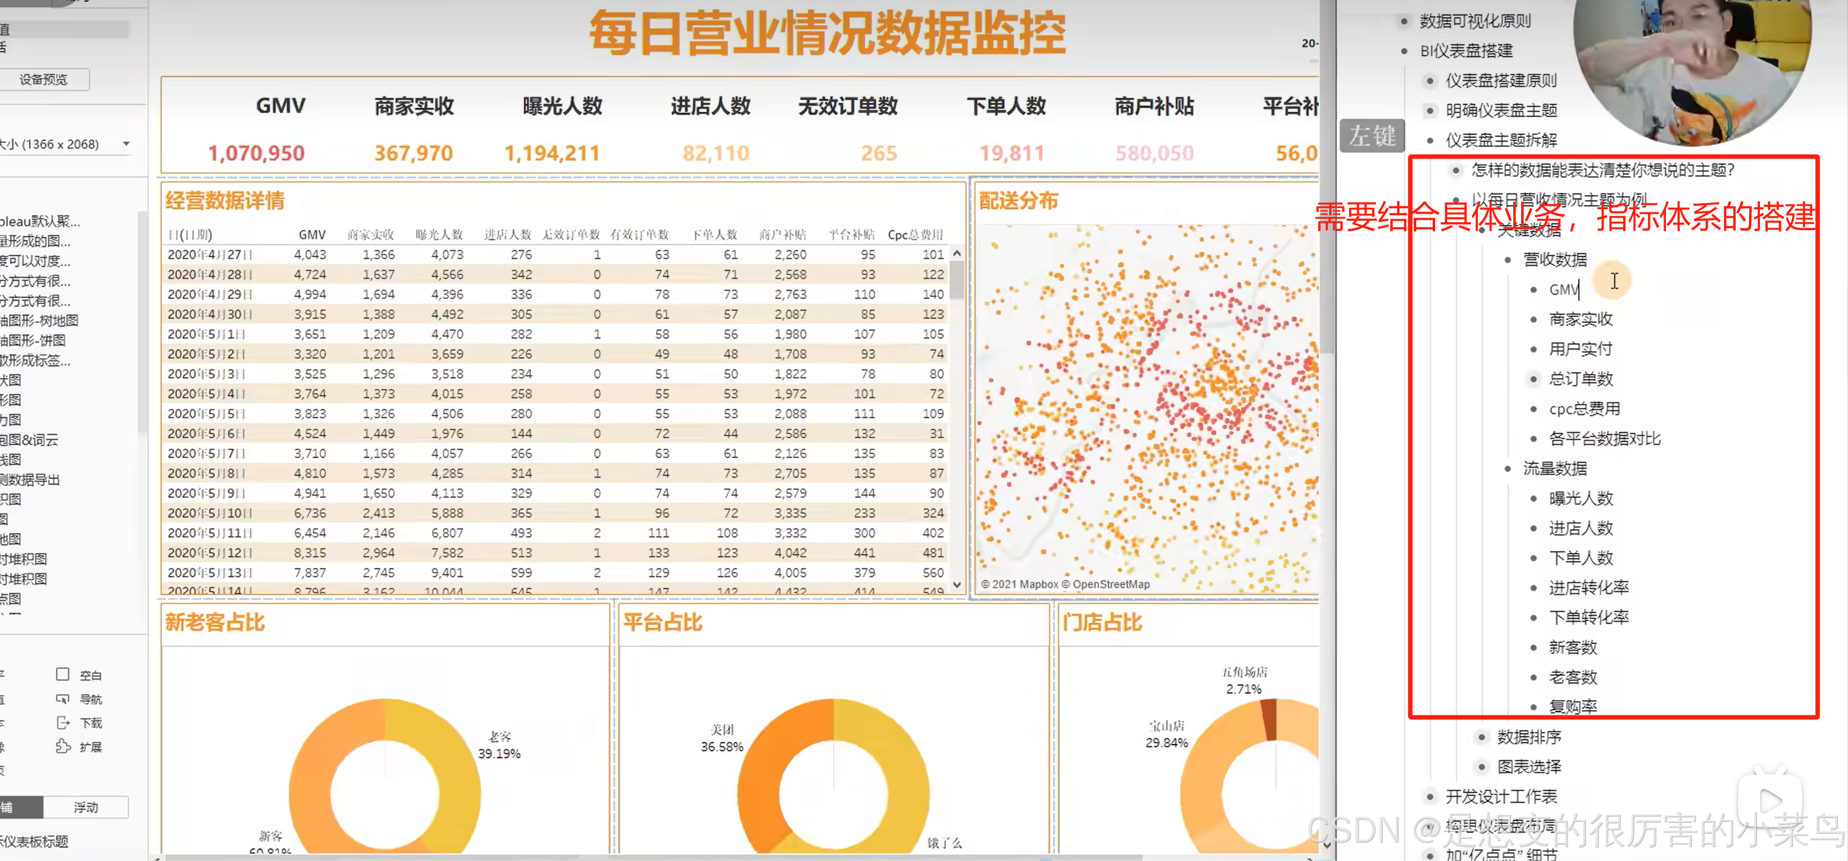This screenshot has width=1848, height=861.
Task: Click the 空白 (Blank) object icon
Action: click(62, 674)
